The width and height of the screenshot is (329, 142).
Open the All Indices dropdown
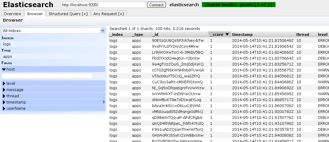53,31
